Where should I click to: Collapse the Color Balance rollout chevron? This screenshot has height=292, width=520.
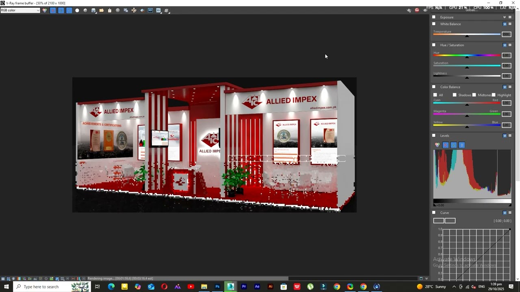(505, 87)
